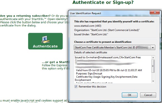Screen dimensions: 162x103
Task: Click the certificate details scrollbar thumb
Action: [x=153, y=66]
